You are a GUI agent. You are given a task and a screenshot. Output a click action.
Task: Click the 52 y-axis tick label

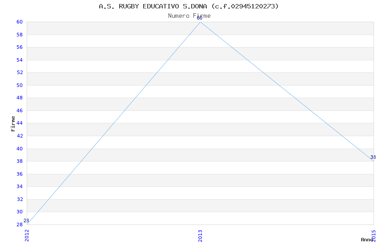(x=20, y=72)
